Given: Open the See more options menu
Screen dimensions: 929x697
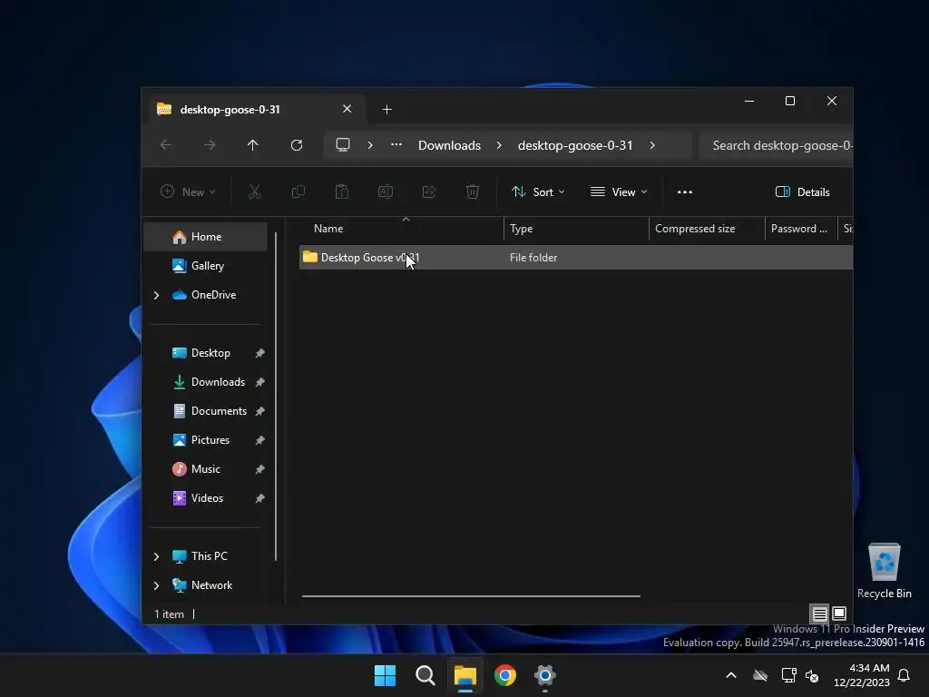Looking at the screenshot, I should tap(685, 192).
